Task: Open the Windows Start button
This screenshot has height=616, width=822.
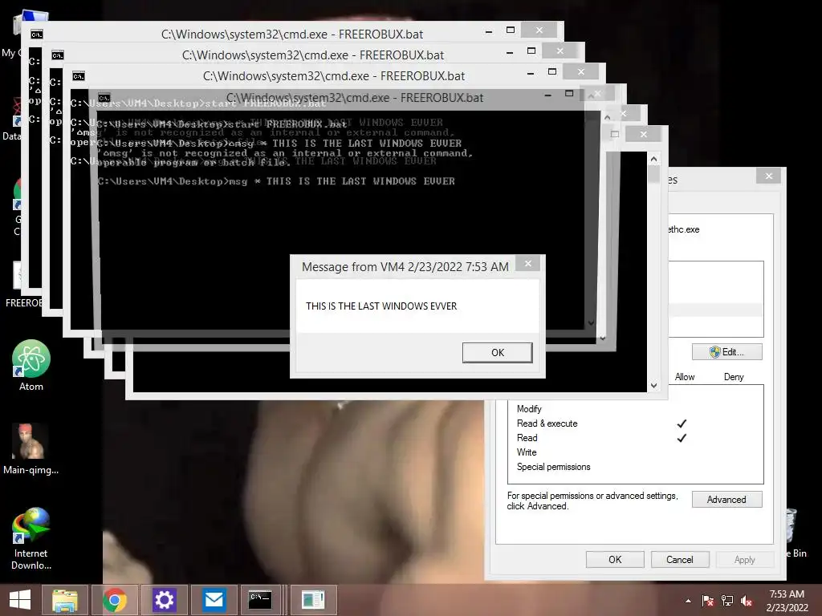Action: [x=20, y=600]
